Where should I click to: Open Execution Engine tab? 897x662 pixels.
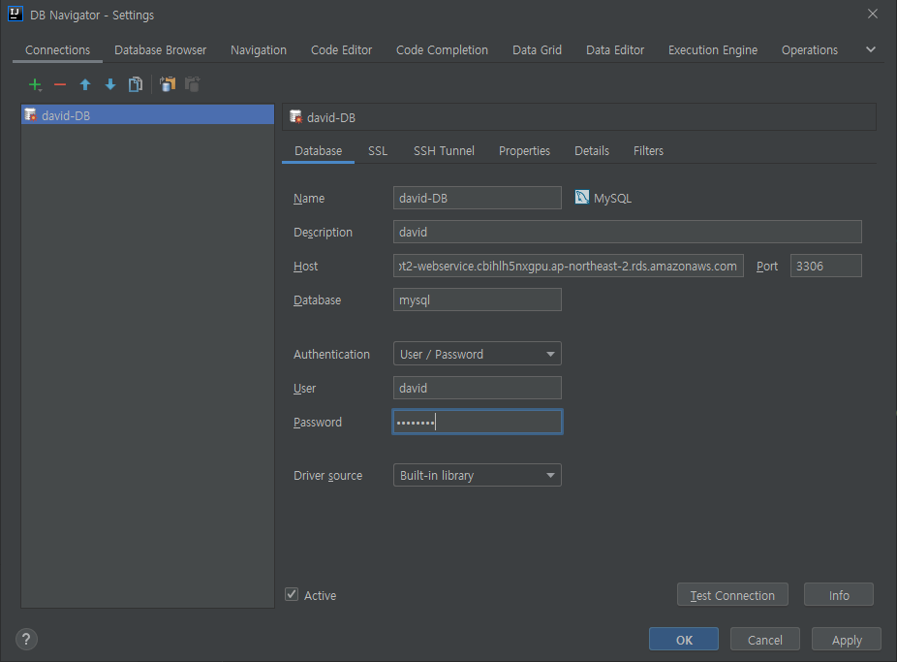click(x=713, y=49)
